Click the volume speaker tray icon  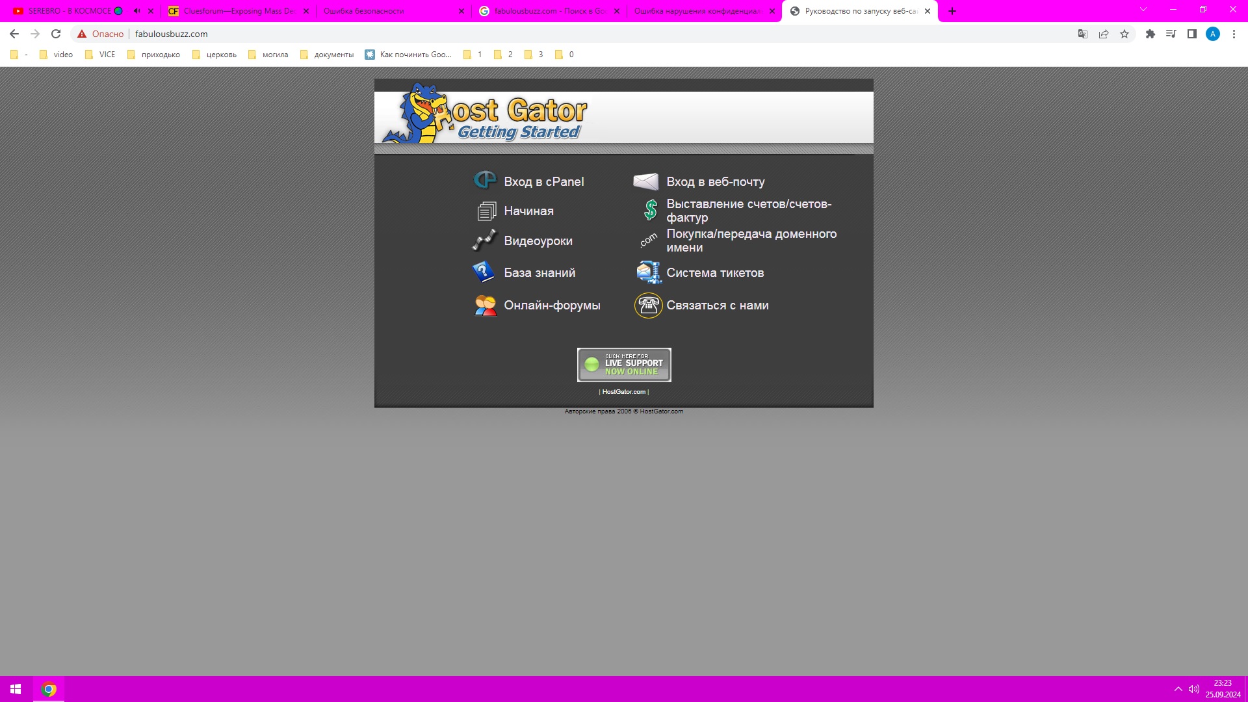1194,689
